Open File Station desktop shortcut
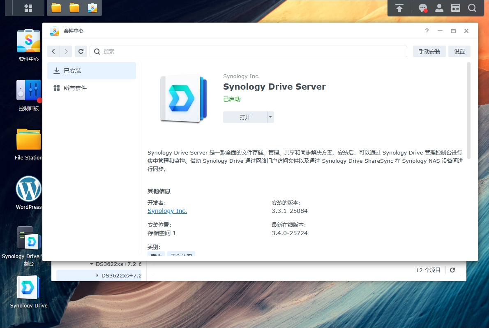Screen dimensions: 489x328 (x=28, y=144)
